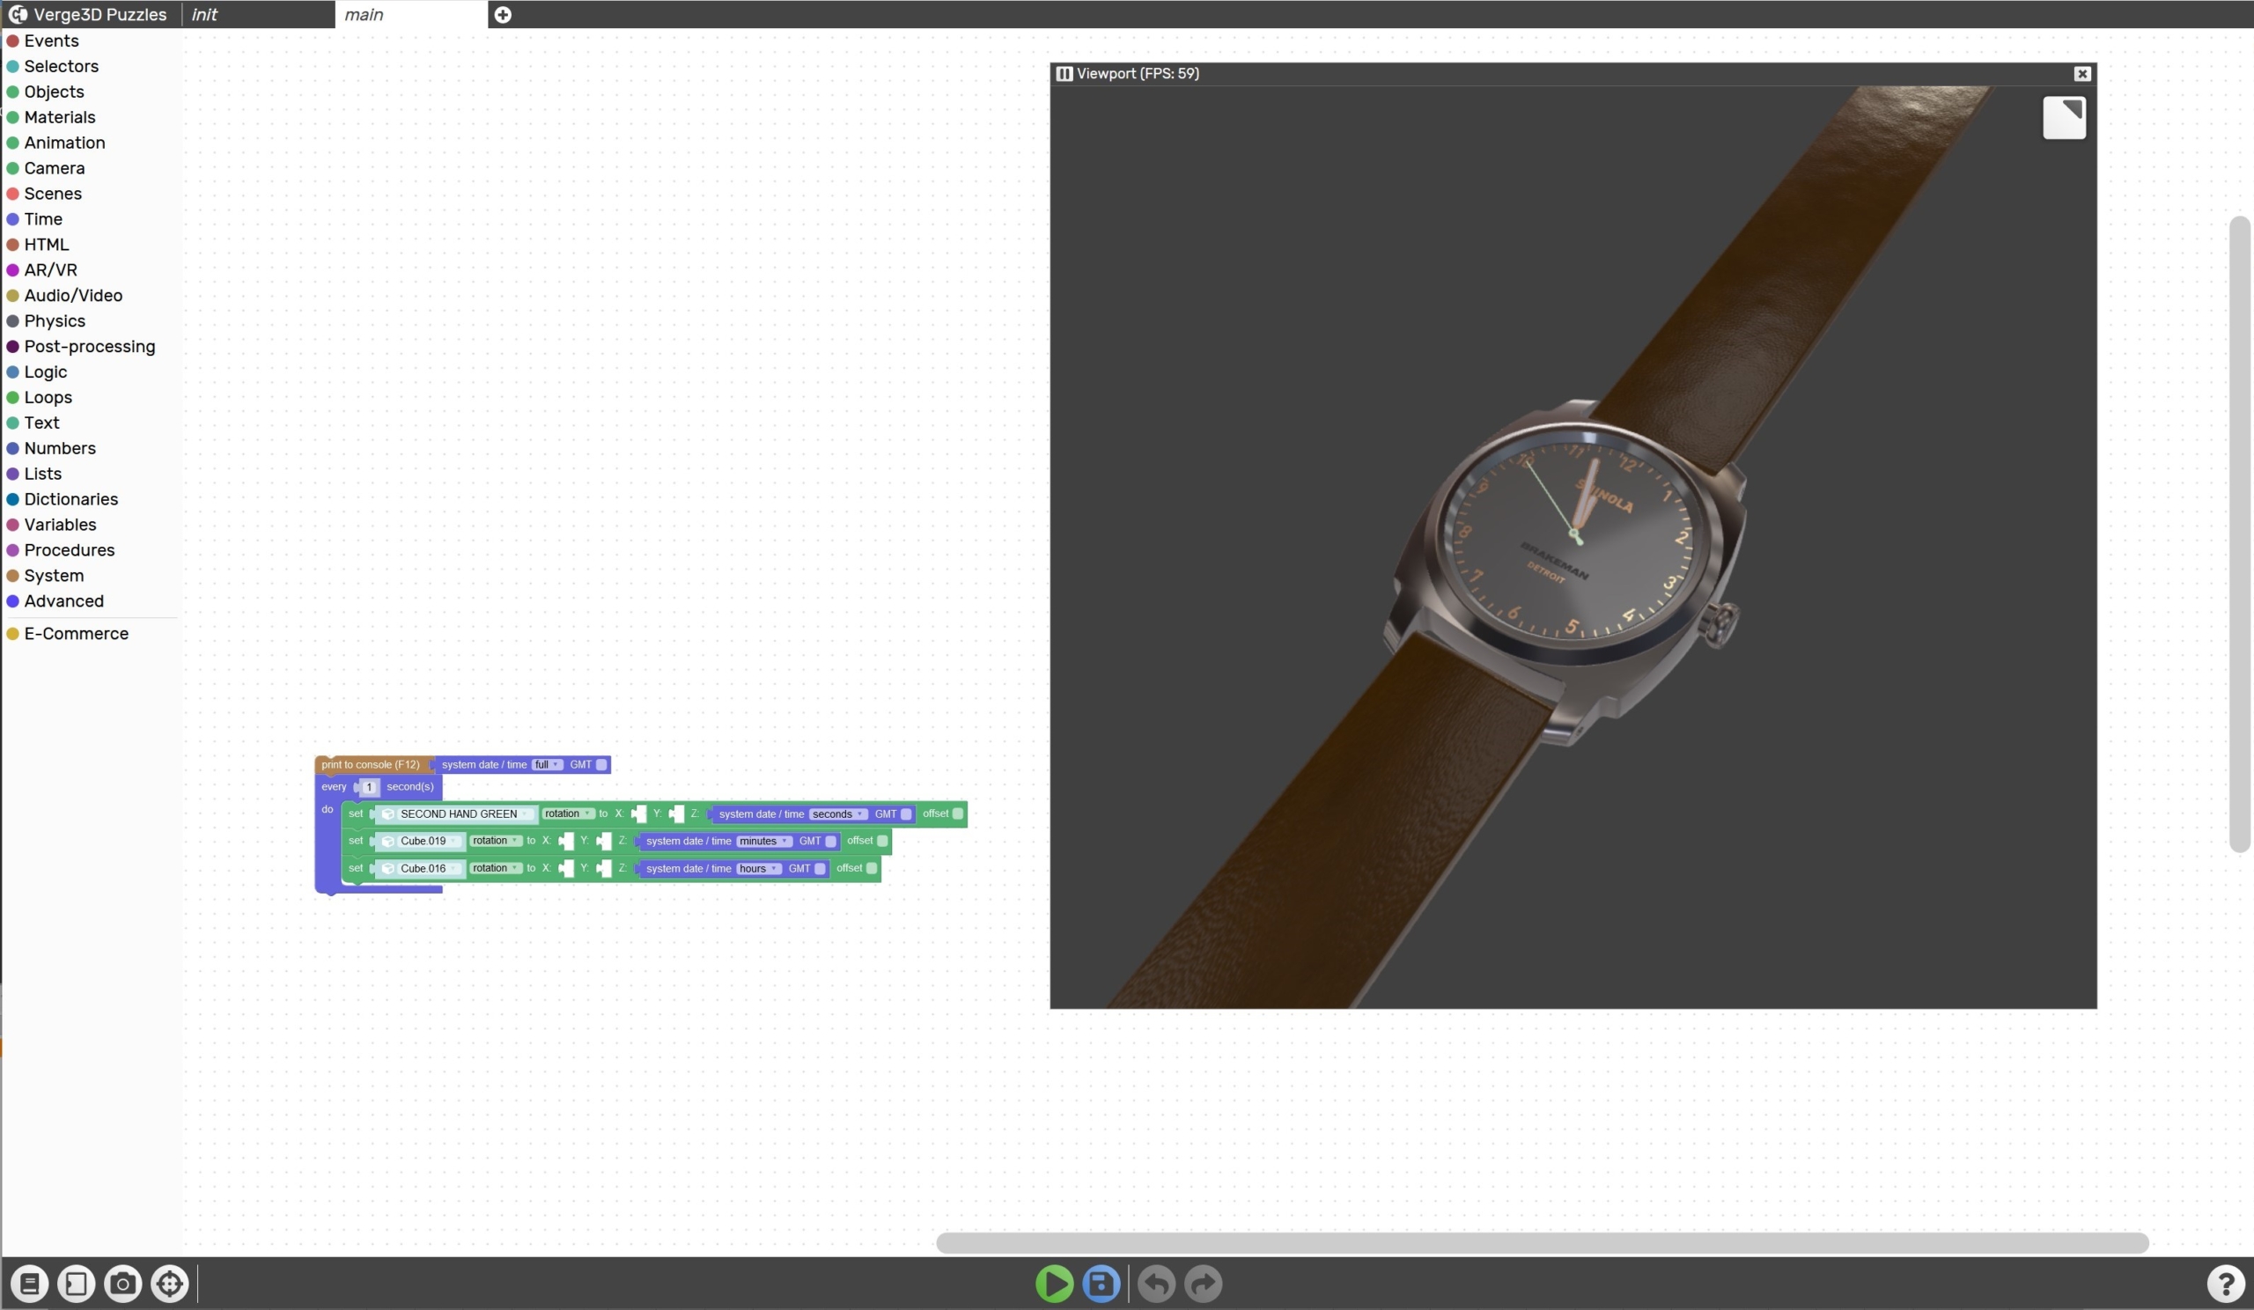Toggle GMT checkbox in minutes time block
The image size is (2254, 1310).
830,842
